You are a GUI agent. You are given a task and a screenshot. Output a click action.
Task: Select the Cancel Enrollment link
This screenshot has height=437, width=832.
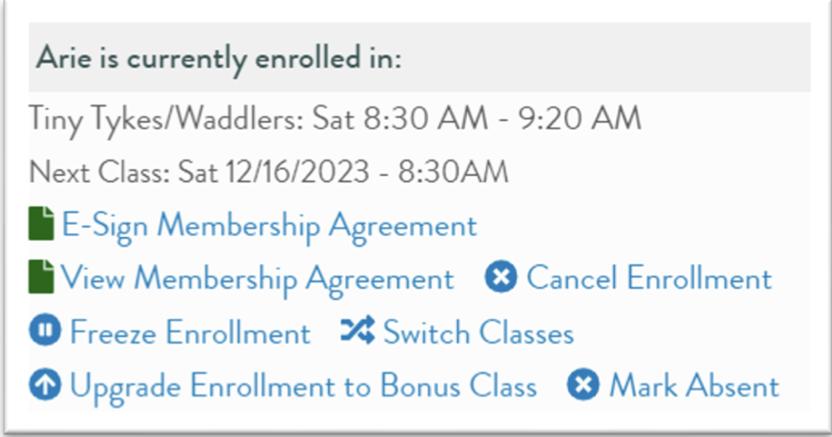(x=649, y=278)
